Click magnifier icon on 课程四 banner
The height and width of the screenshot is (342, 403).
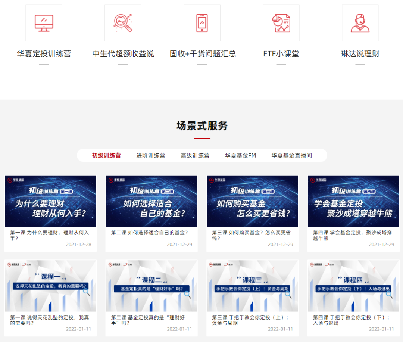click(x=389, y=295)
